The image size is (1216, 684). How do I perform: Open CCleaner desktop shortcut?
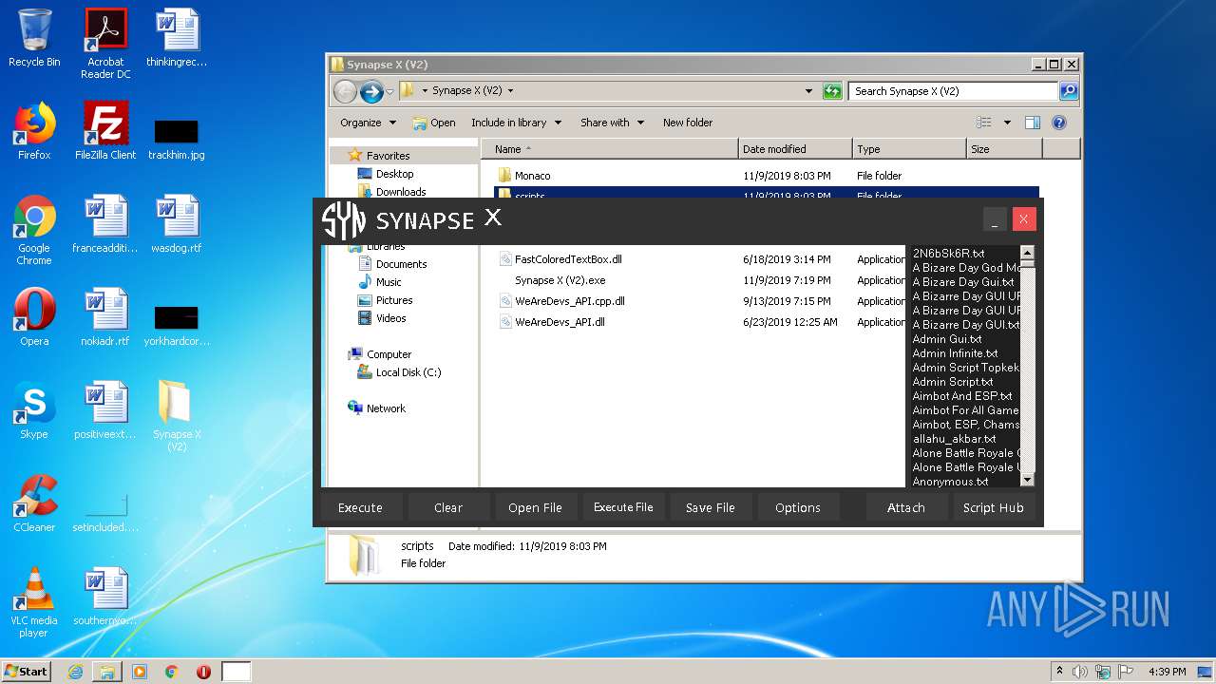coord(34,503)
